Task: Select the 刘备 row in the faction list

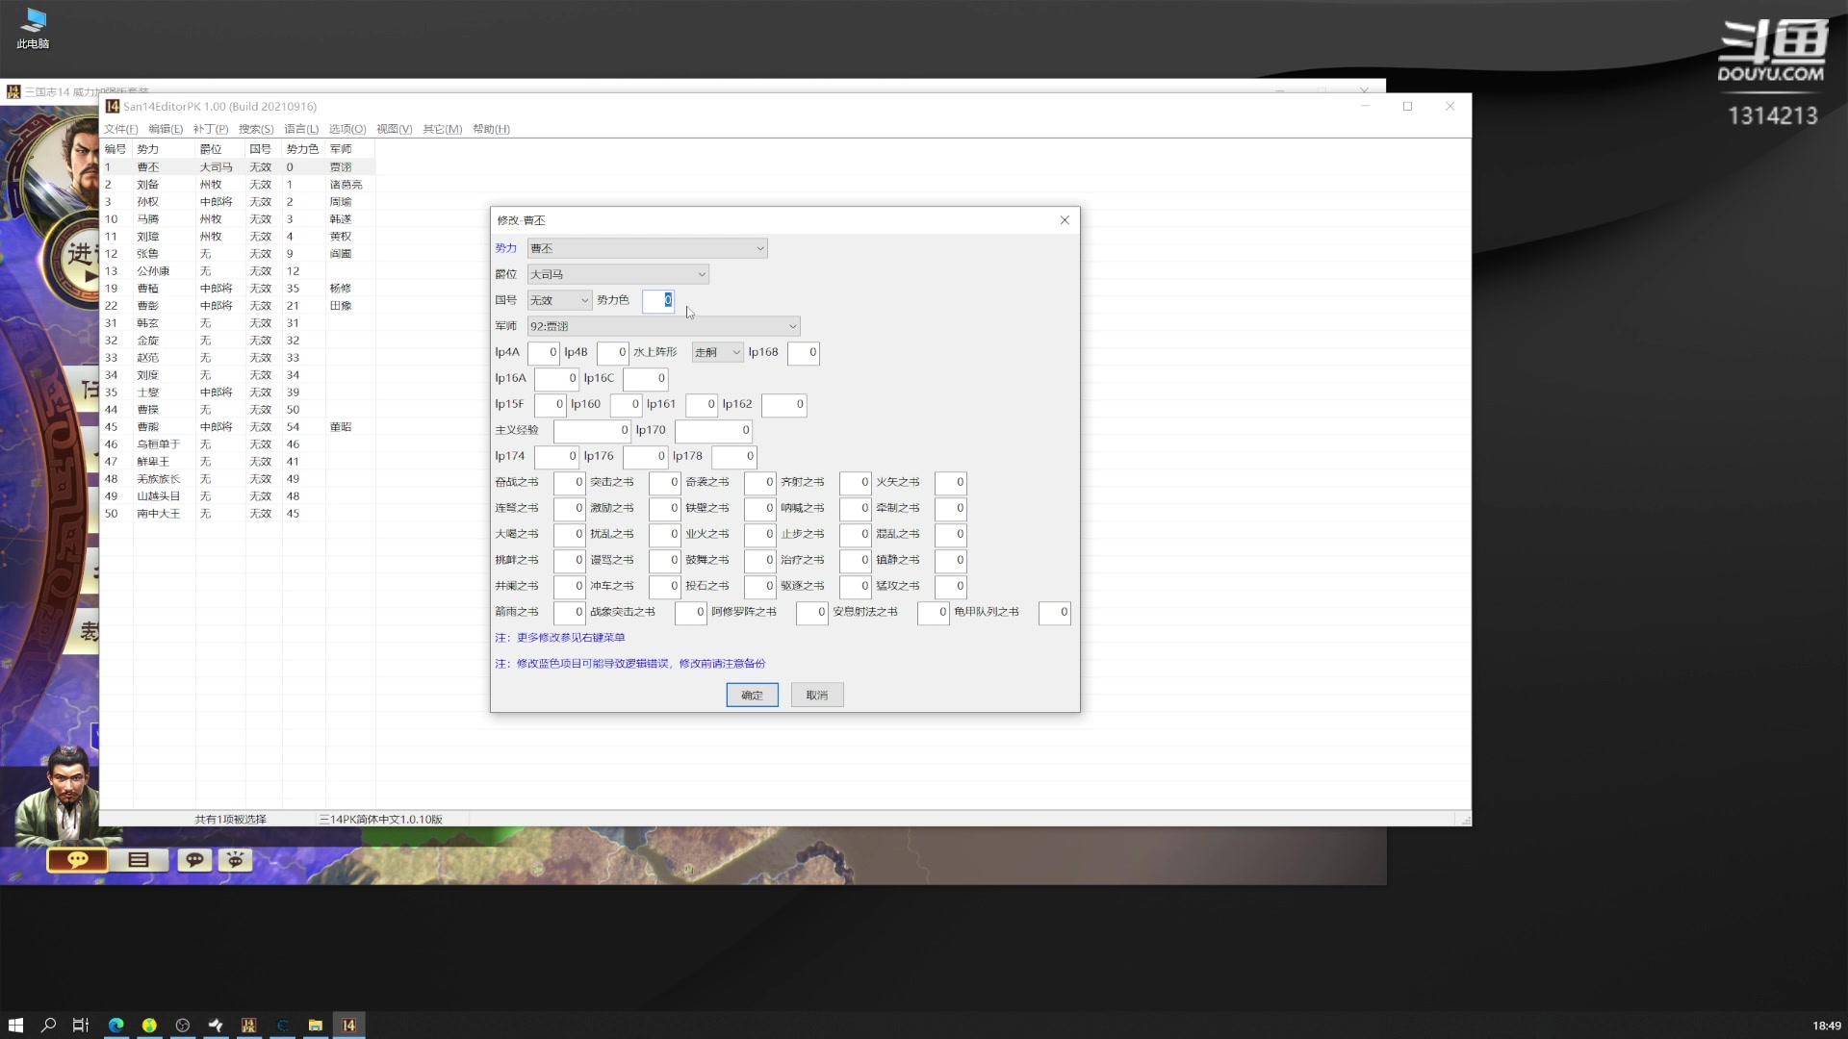Action: pyautogui.click(x=238, y=185)
